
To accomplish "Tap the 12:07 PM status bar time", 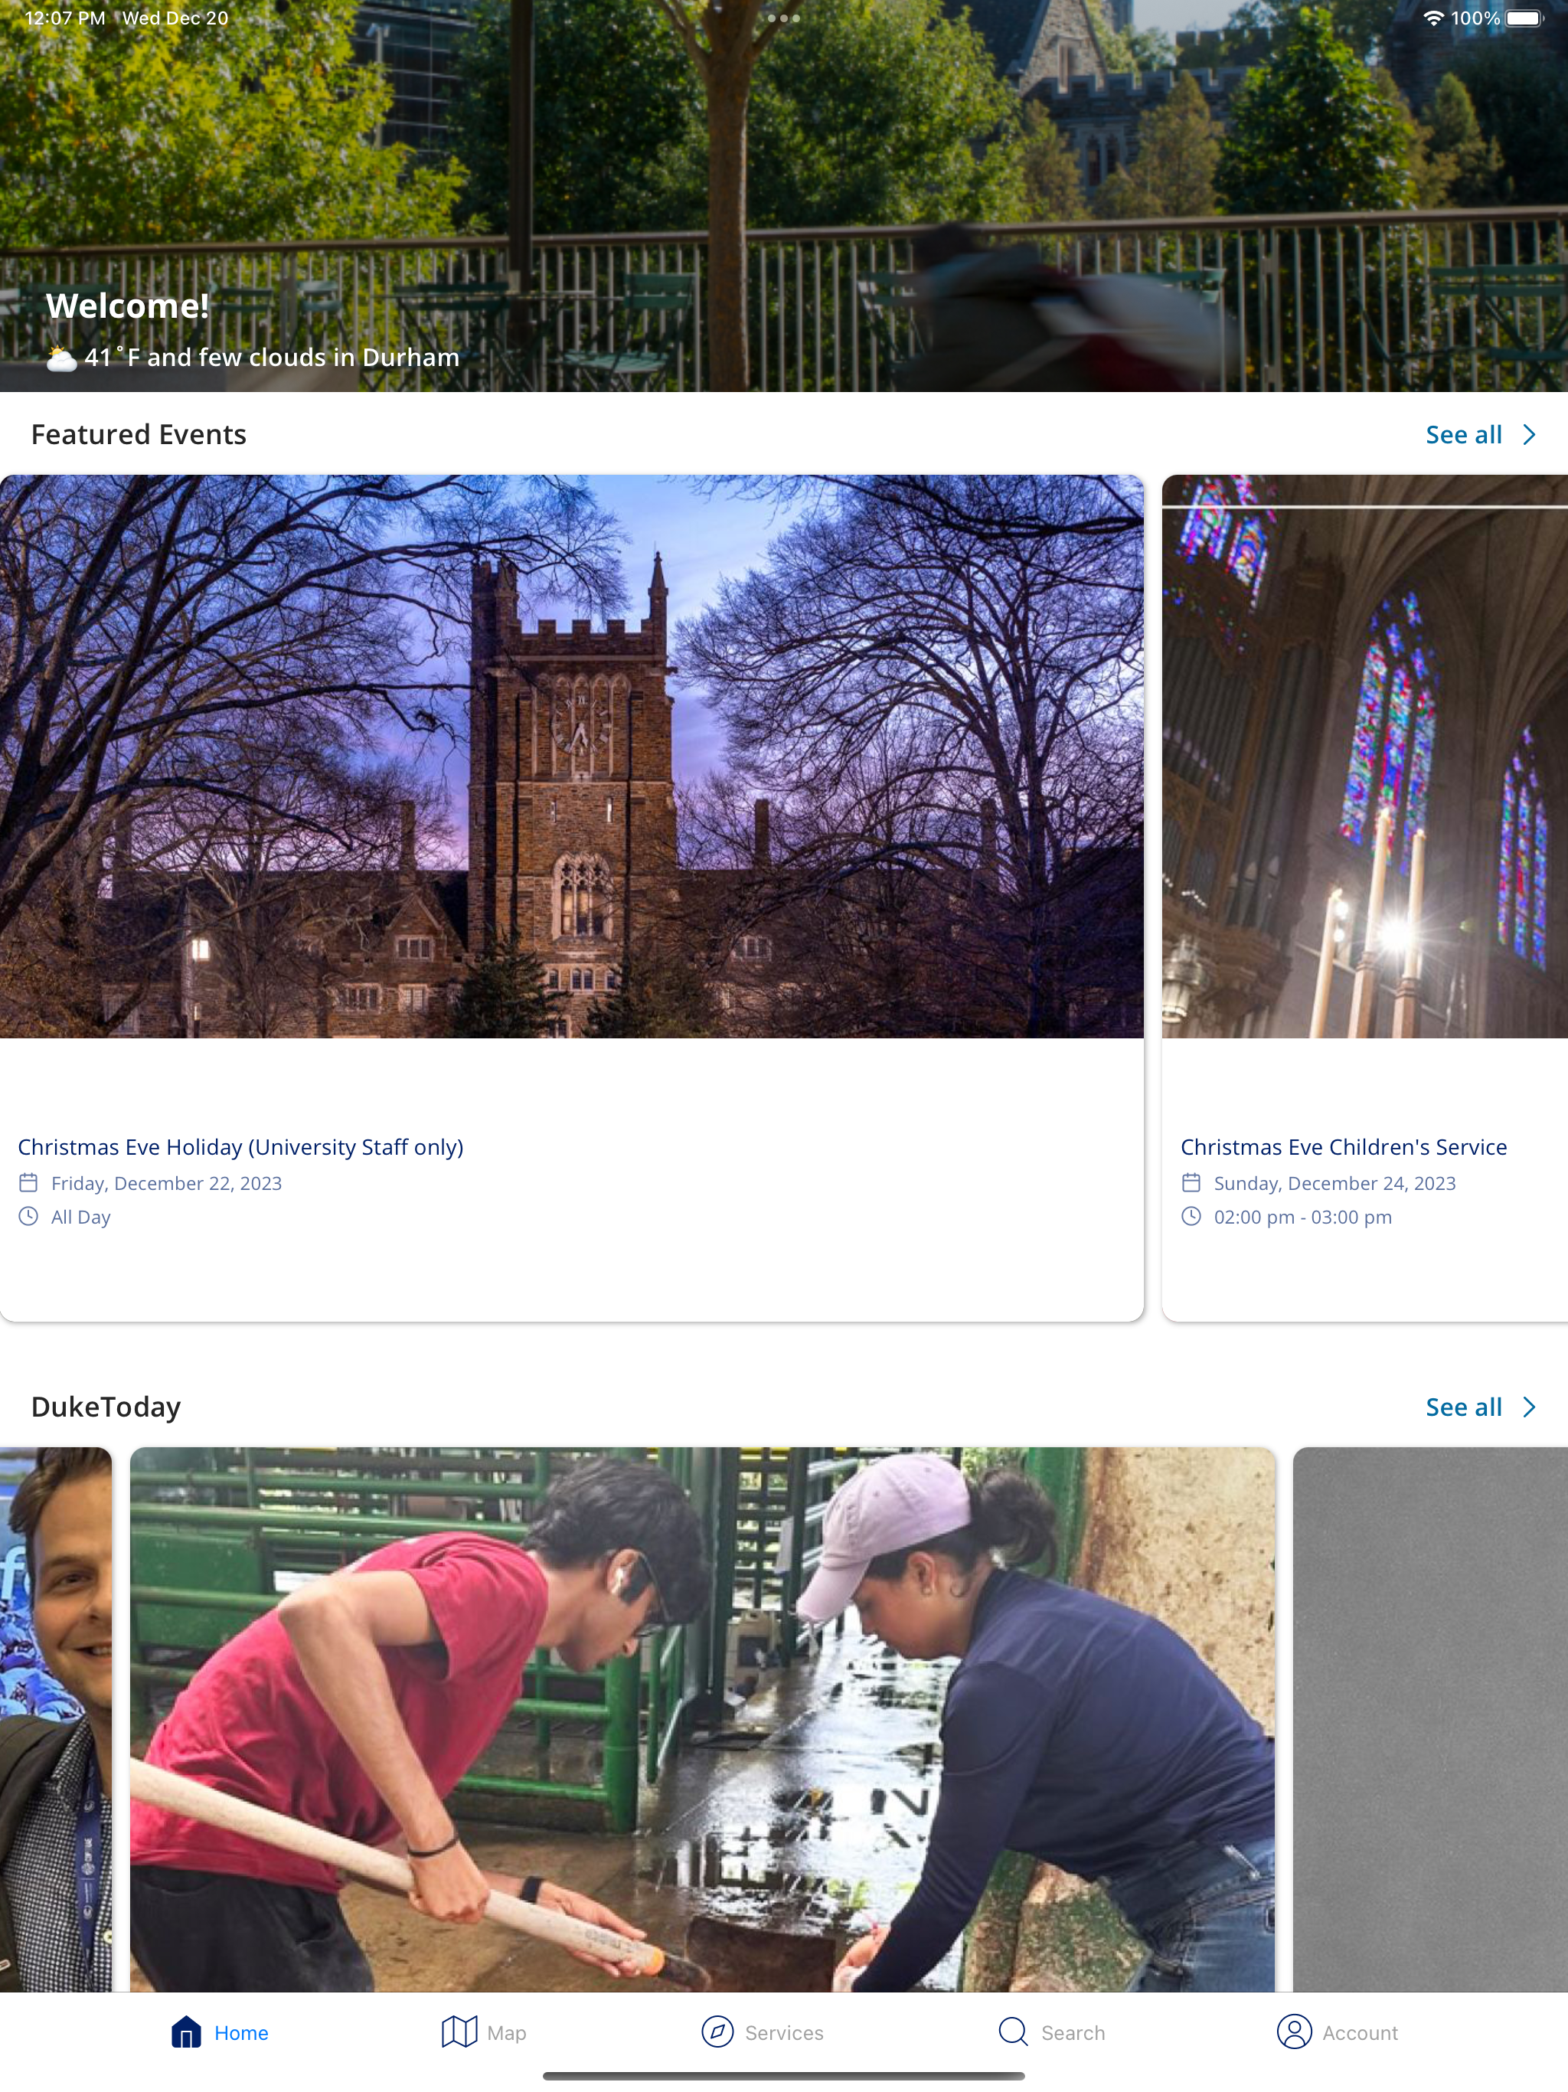I will pyautogui.click(x=64, y=18).
